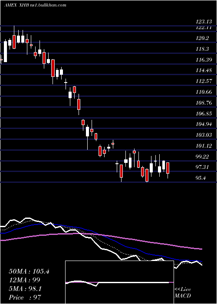This screenshot has width=217, height=304.
Task: Click the 50MA : 105.4 readout
Action: click(29, 271)
